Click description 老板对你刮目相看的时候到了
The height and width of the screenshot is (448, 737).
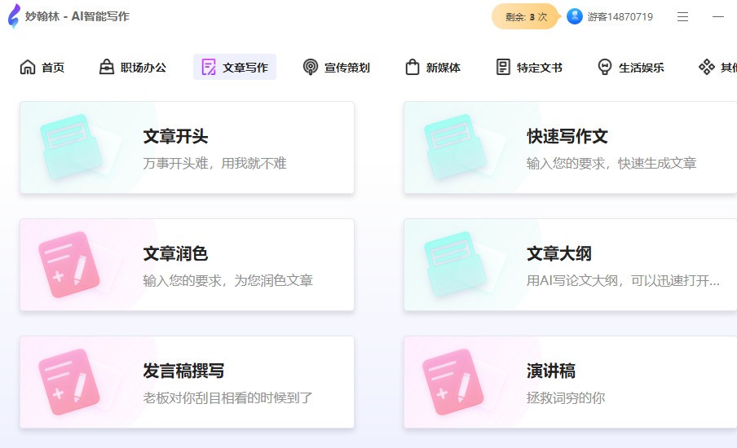(x=228, y=398)
